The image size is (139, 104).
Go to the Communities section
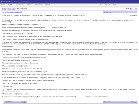click(x=20, y=5)
